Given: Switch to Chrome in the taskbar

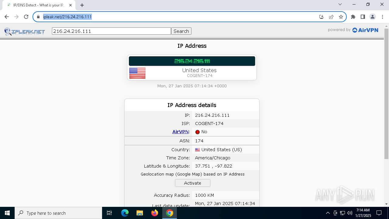Looking at the screenshot, I should [170, 213].
